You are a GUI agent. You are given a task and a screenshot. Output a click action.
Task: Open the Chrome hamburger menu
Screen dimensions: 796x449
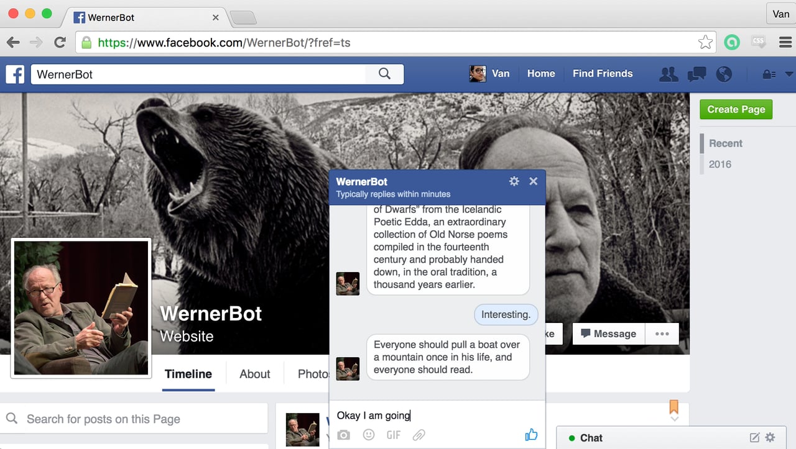[785, 42]
